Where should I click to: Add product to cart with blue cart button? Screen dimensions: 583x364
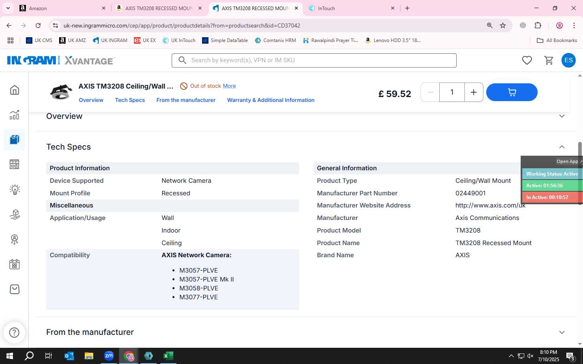point(512,92)
